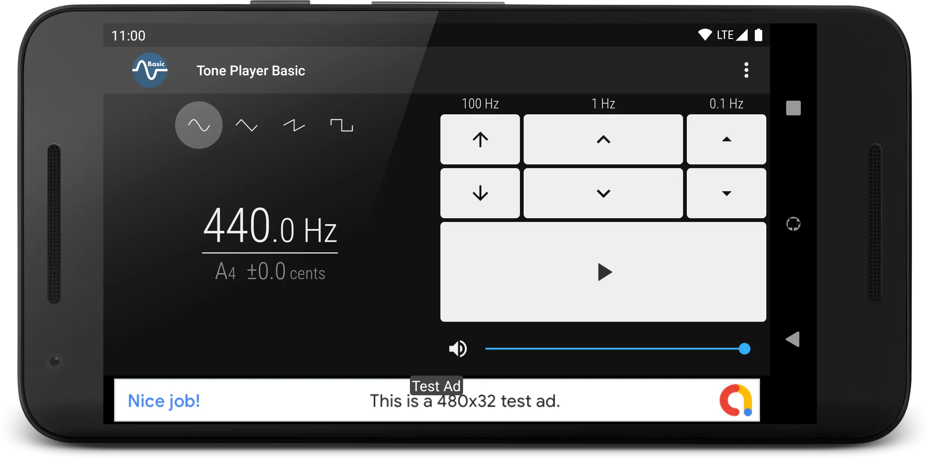The height and width of the screenshot is (458, 928).
Task: Decrease frequency by 1 Hz
Action: 603,193
